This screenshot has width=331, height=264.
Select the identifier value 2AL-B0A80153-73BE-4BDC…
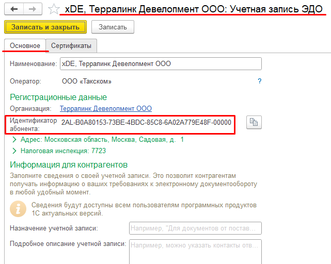[146, 122]
